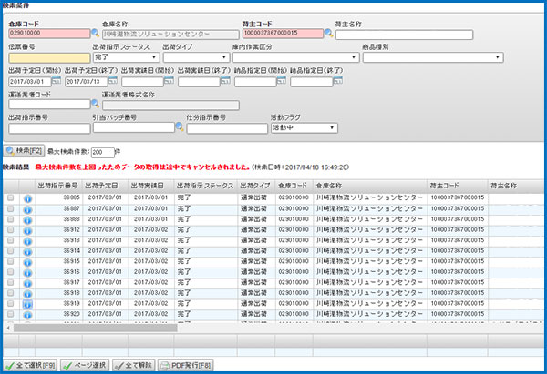
Task: Click the lookup icon beside 引当バッチ番号 field
Action: click(x=179, y=127)
